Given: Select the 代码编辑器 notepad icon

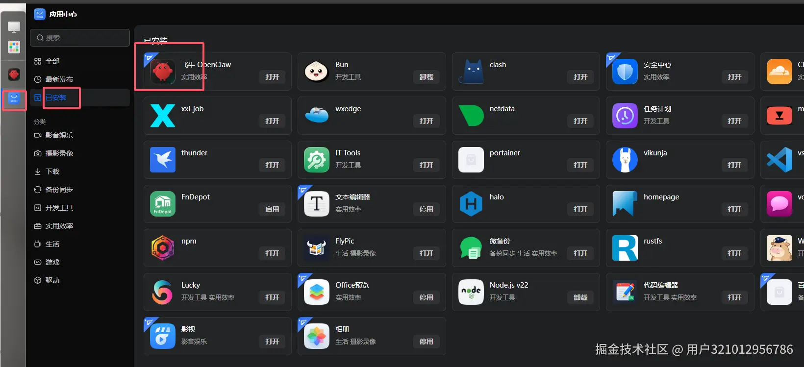Looking at the screenshot, I should coord(625,292).
